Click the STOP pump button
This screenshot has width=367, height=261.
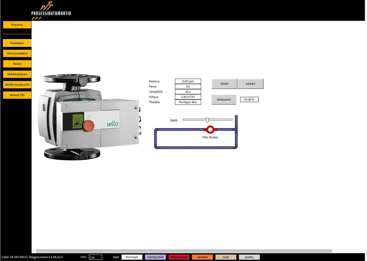[x=224, y=84]
